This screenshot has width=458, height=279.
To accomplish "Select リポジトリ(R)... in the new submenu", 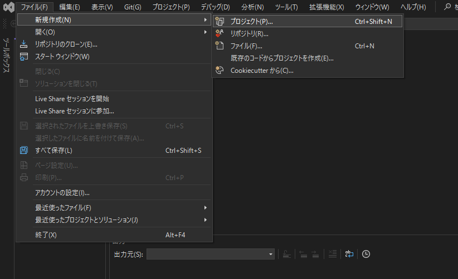I will 308,33.
